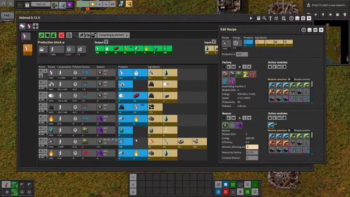Click filter icon beside Output label

[x=106, y=42]
